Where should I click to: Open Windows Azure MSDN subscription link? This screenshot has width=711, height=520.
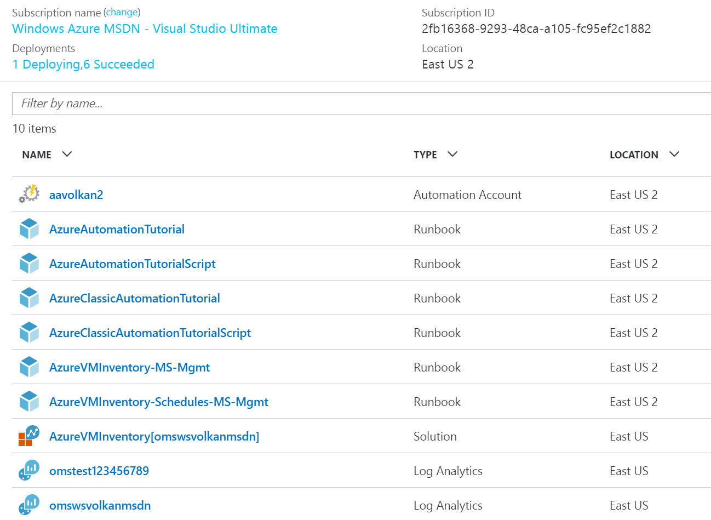point(145,28)
